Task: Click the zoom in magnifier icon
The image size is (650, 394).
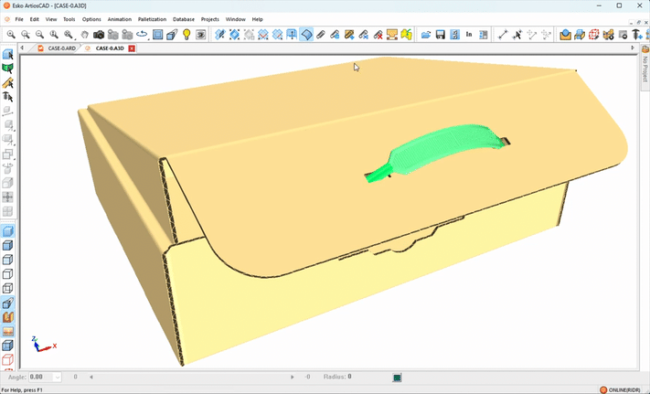Action: point(11,35)
